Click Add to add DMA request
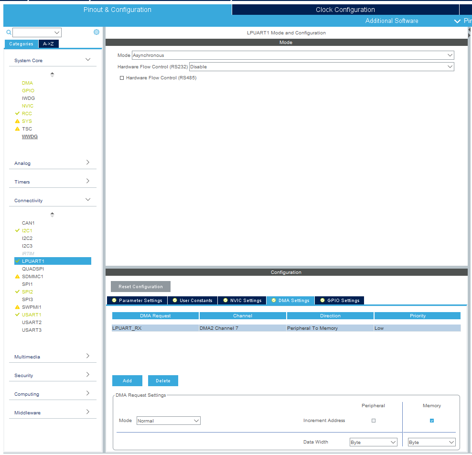The width and height of the screenshot is (472, 455). click(128, 380)
